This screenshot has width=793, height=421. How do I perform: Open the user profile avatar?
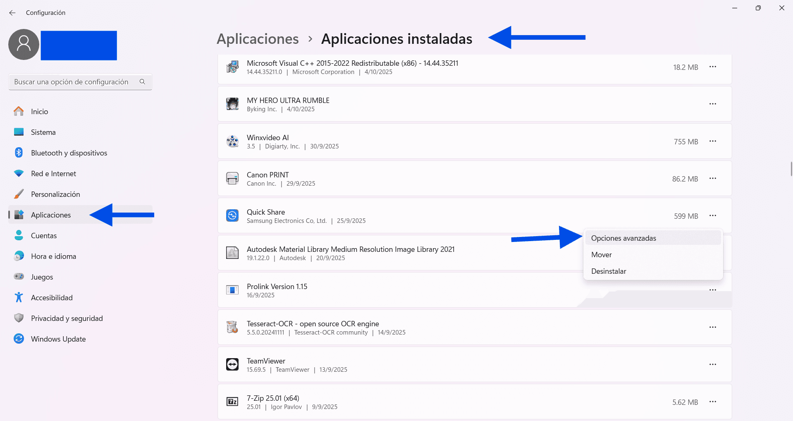tap(24, 44)
